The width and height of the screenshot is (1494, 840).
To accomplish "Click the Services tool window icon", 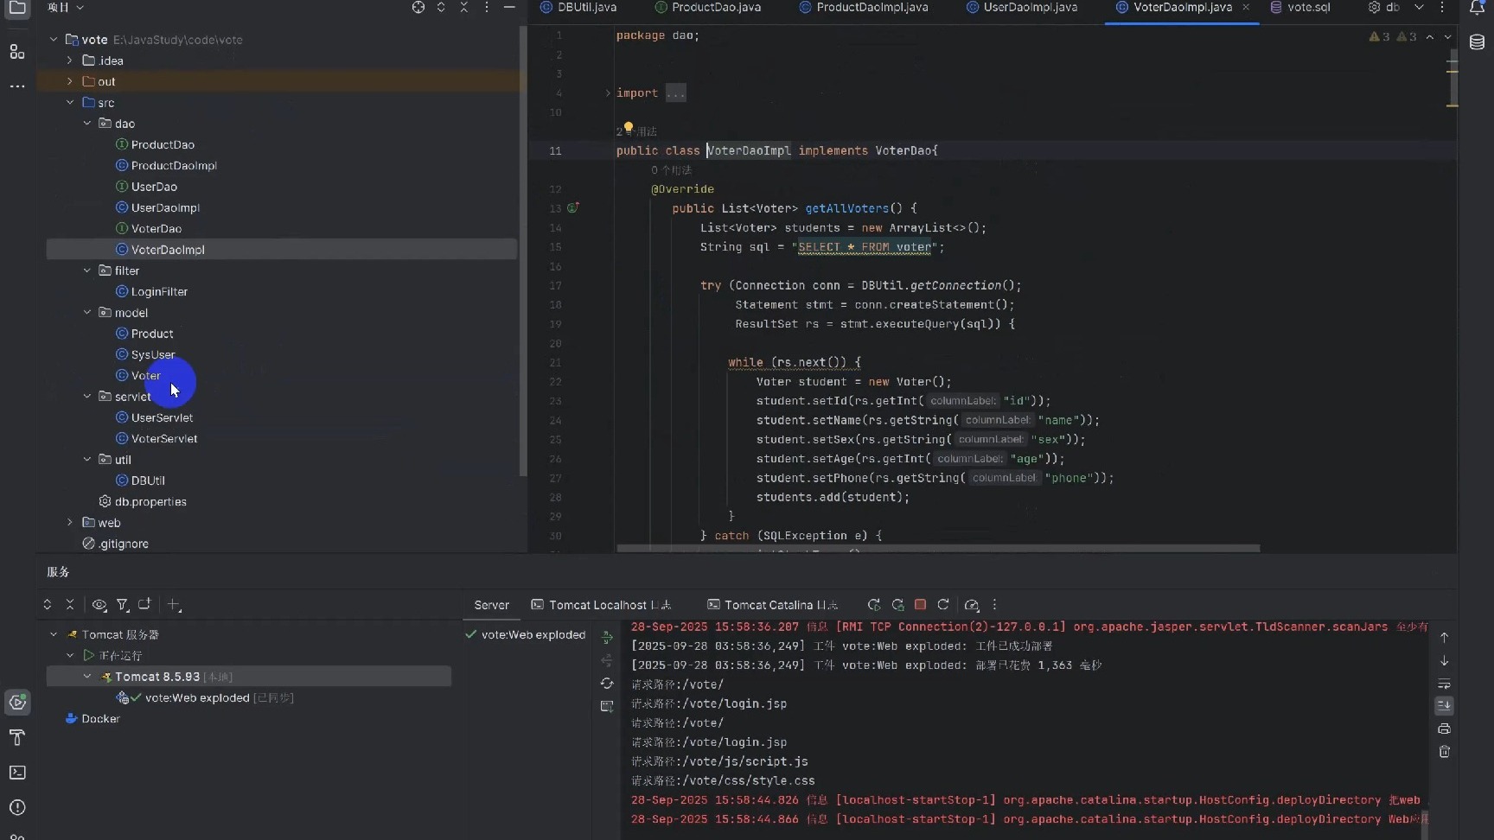I will tap(17, 702).
